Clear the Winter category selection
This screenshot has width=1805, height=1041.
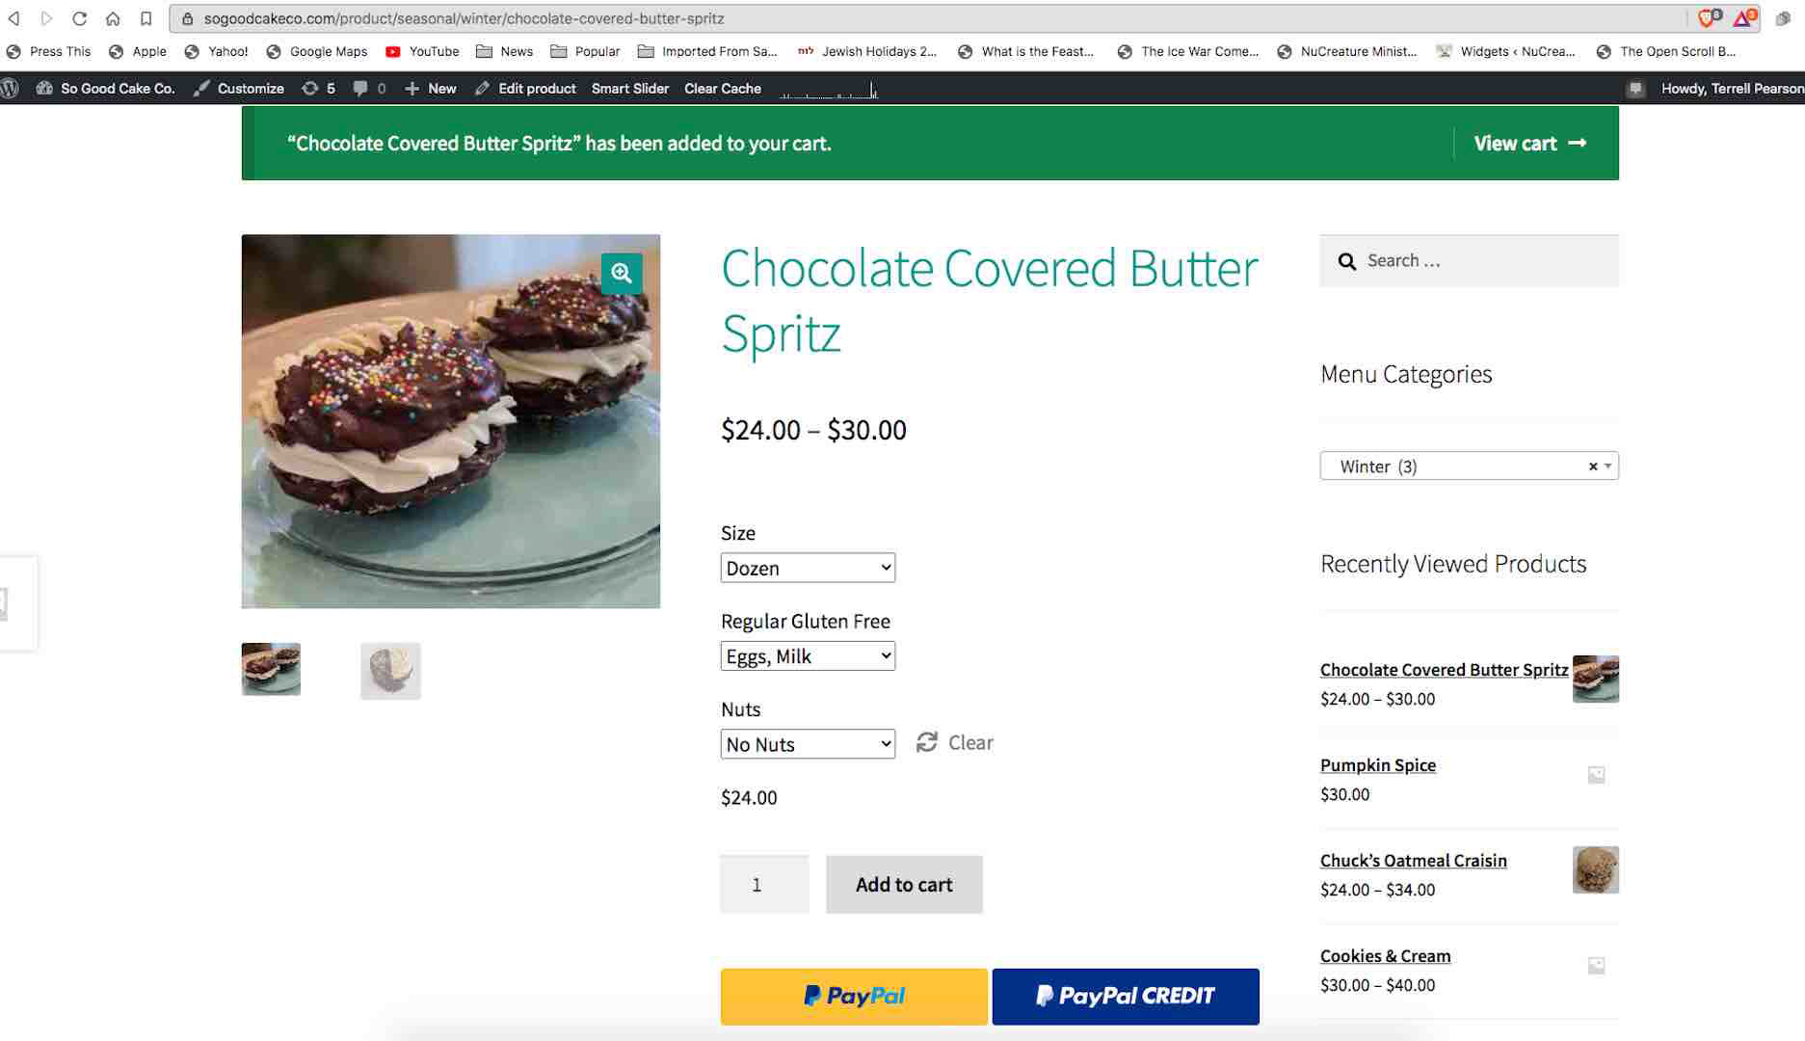click(x=1592, y=467)
